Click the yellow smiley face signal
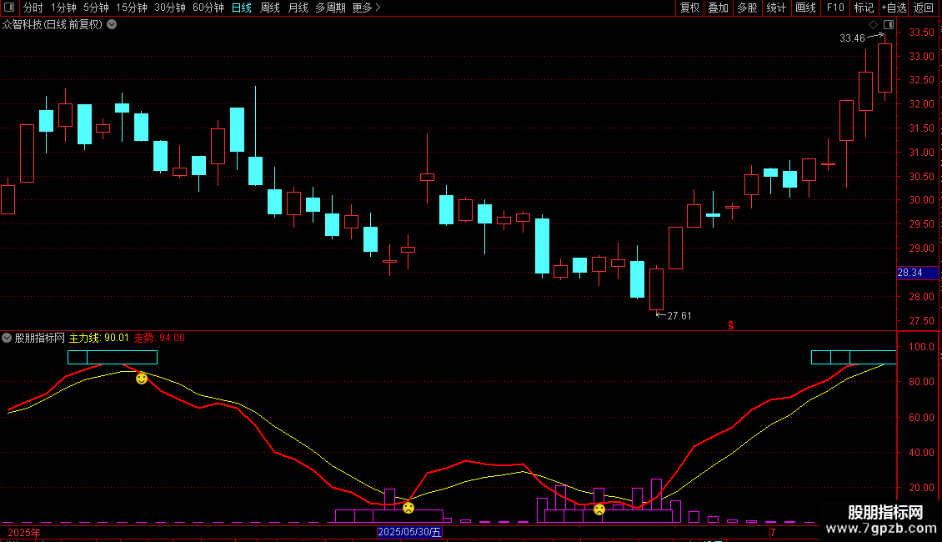 (x=141, y=379)
